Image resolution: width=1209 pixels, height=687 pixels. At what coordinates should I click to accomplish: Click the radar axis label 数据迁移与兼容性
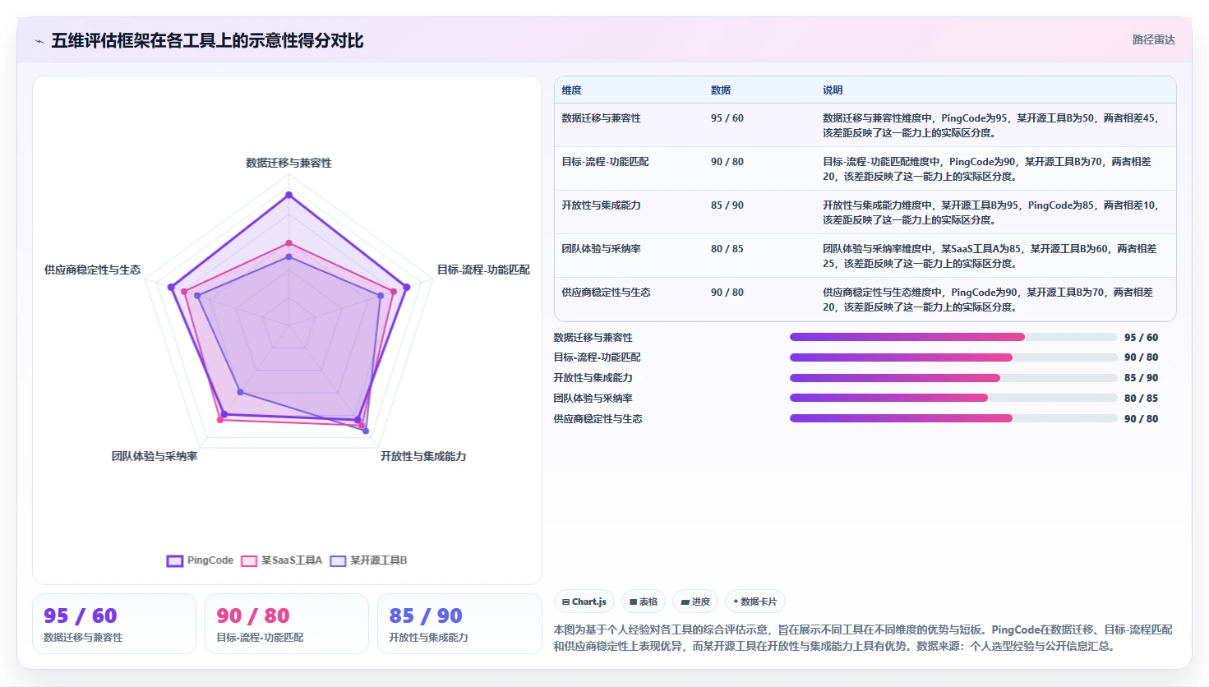tap(288, 163)
